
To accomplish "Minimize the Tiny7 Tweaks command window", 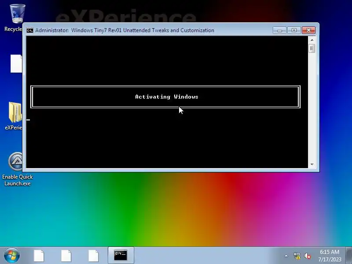I will coord(279,30).
